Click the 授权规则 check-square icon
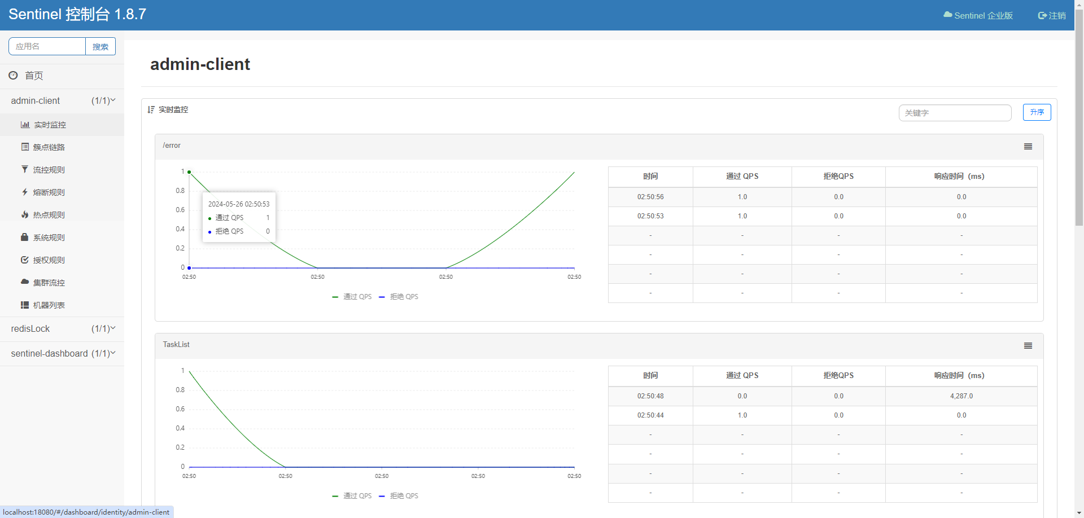 25,260
